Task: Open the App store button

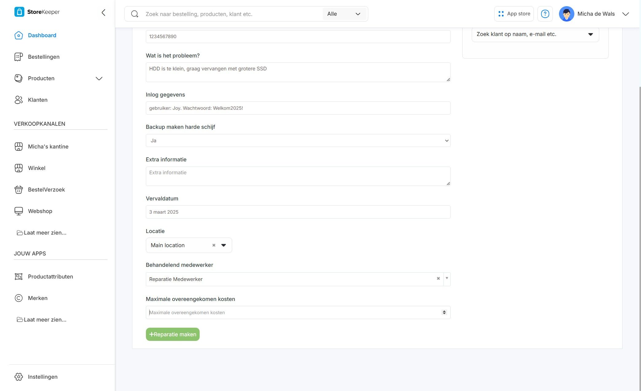Action: pyautogui.click(x=514, y=14)
